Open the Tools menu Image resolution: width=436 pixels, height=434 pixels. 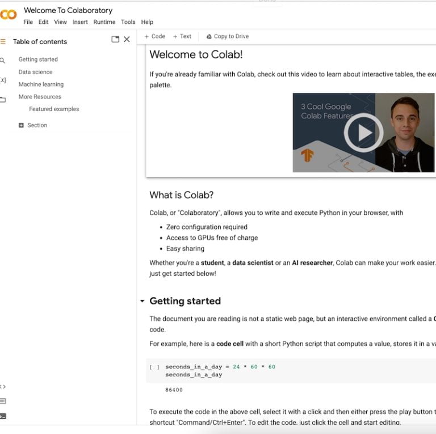tap(128, 22)
